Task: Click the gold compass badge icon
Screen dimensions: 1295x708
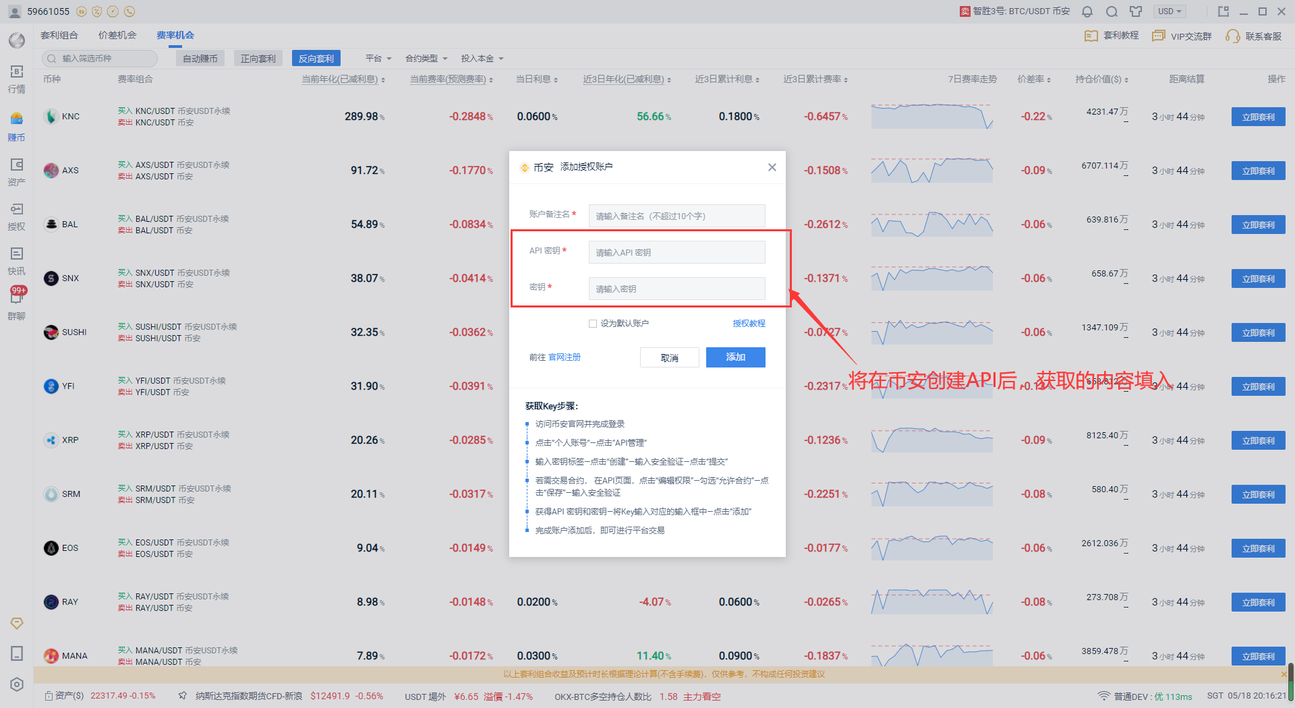Action: pos(113,11)
